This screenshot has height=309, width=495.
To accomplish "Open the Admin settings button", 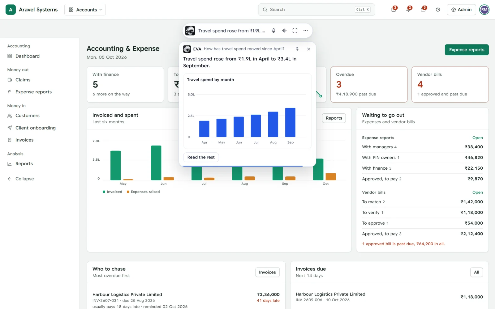I will (461, 10).
